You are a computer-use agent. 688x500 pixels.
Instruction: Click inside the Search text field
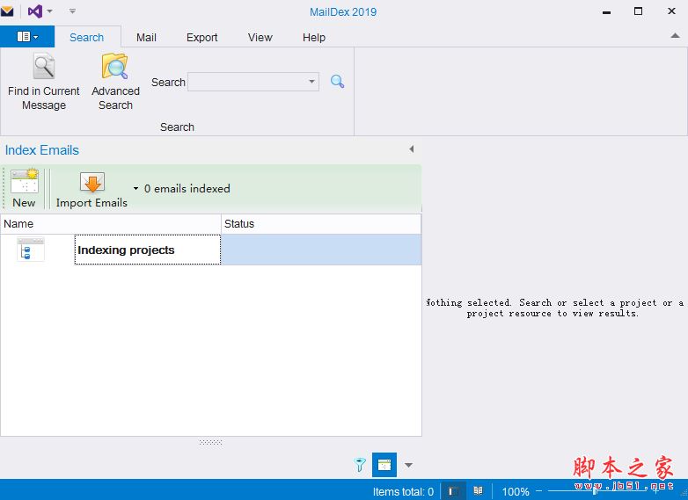click(246, 82)
